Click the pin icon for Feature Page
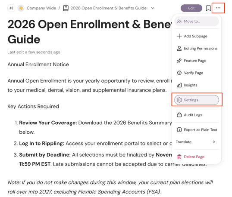 pyautogui.click(x=179, y=61)
